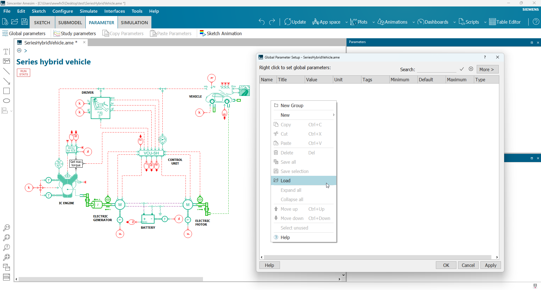541x290 pixels.
Task: Click the Save file icon
Action: click(25, 22)
